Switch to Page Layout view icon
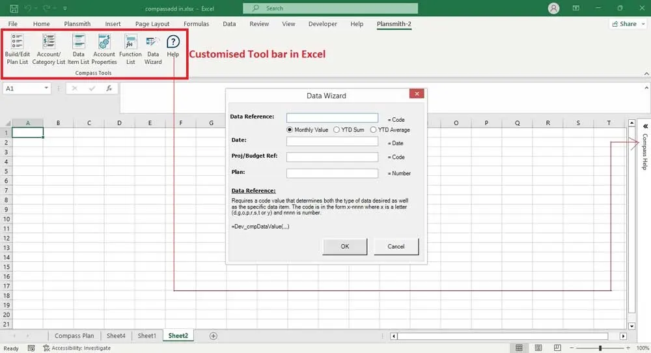This screenshot has width=651, height=353. [538, 348]
